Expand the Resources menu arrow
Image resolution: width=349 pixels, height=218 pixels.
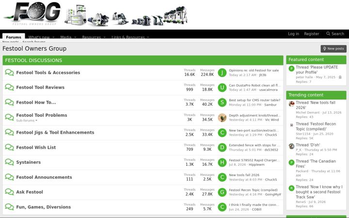click(104, 37)
